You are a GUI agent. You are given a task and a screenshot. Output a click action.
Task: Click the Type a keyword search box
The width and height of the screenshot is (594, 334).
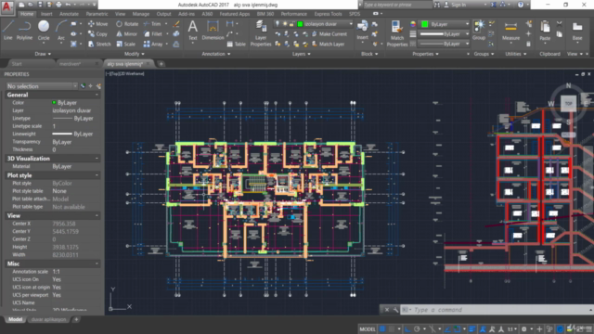397,5
